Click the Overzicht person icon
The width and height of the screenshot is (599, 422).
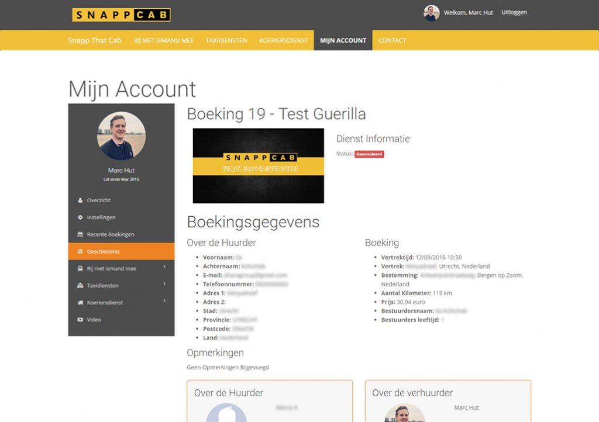(x=80, y=200)
